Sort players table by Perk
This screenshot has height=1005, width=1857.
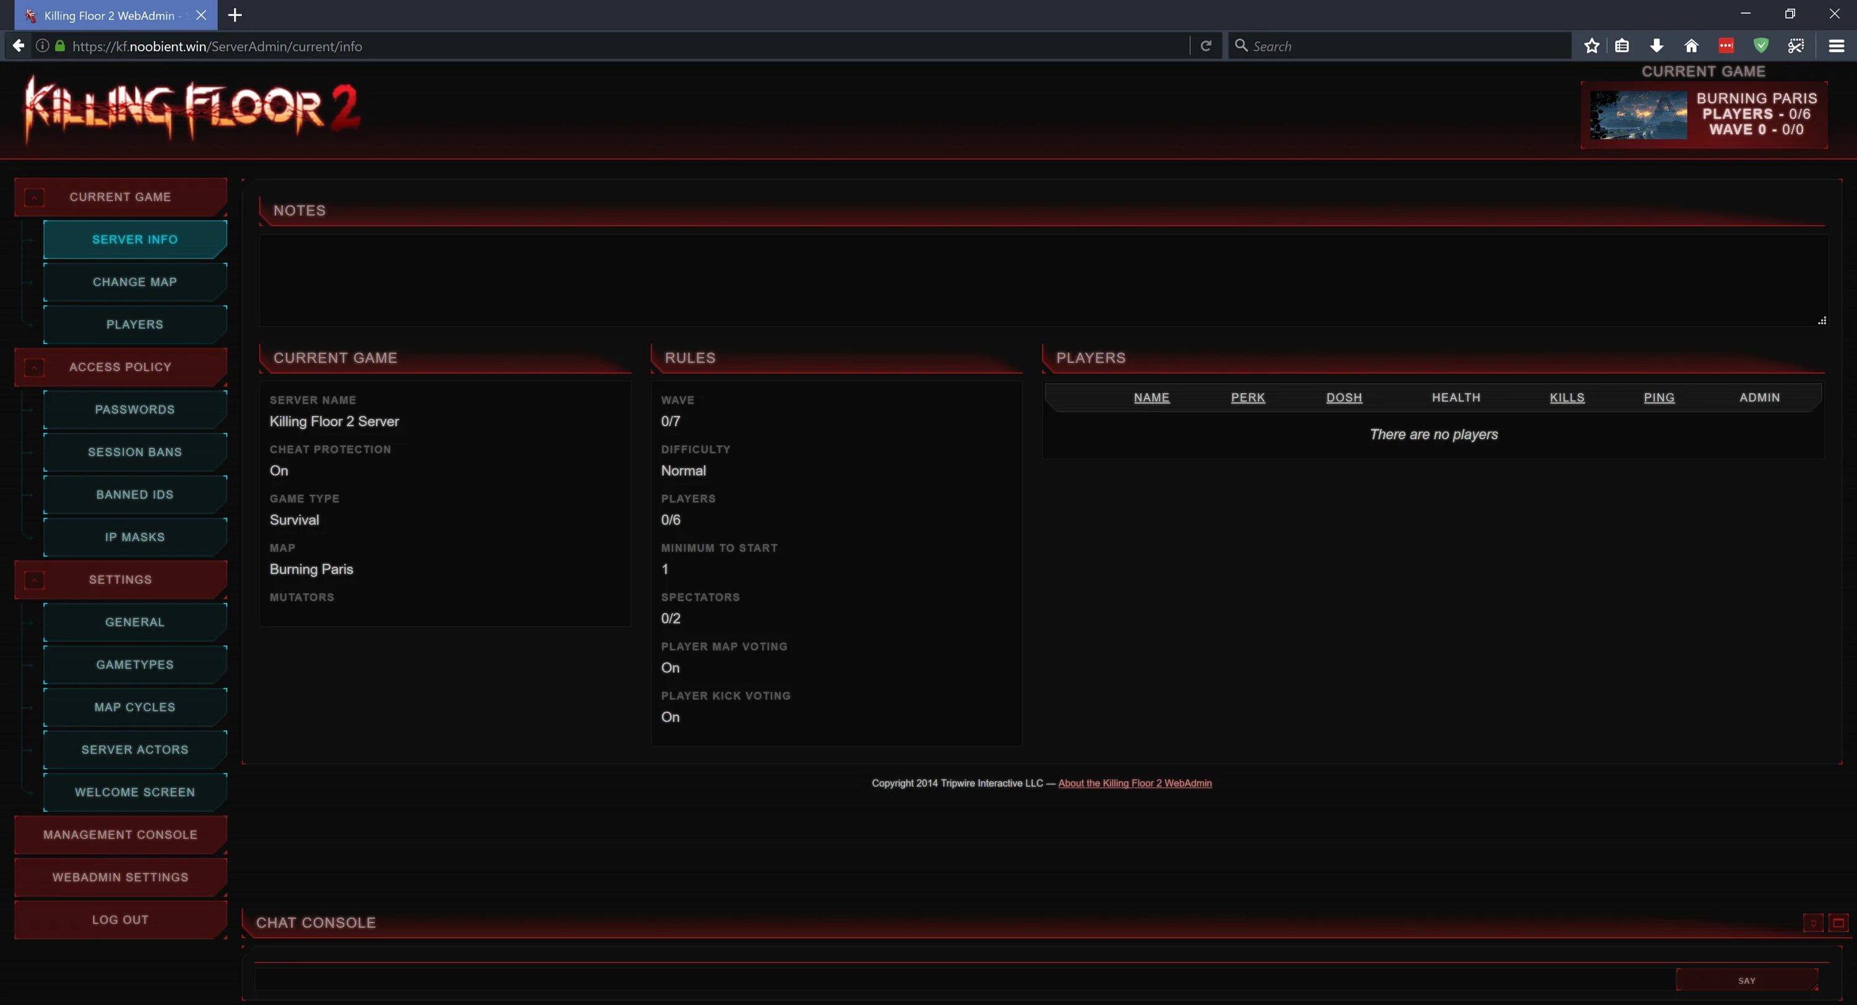coord(1248,397)
